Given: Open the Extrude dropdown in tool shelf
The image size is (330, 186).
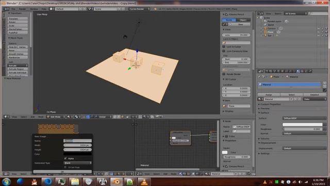Looking at the screenshot, I should pos(18,66).
